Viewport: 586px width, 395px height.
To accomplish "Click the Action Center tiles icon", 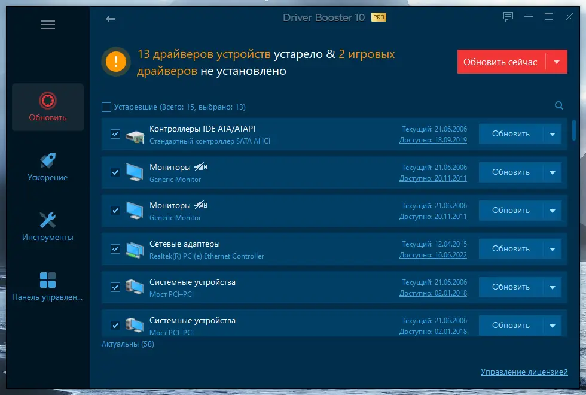I will click(48, 280).
